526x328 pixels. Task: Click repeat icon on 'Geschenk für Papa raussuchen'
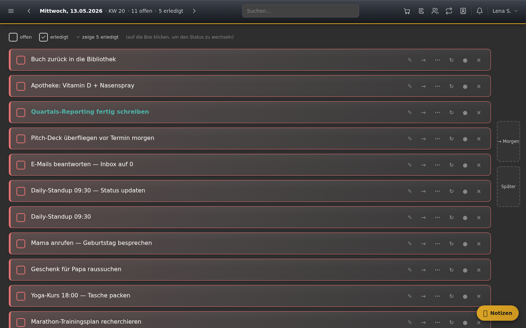click(451, 270)
